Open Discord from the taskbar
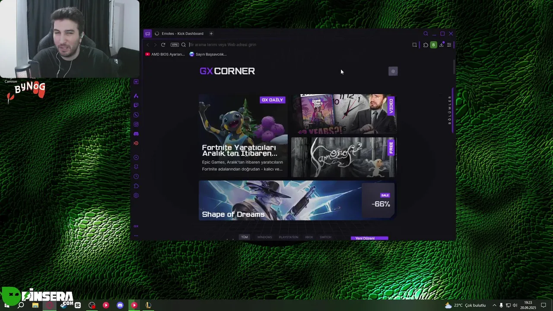Screen dimensions: 553x311 pos(120,305)
